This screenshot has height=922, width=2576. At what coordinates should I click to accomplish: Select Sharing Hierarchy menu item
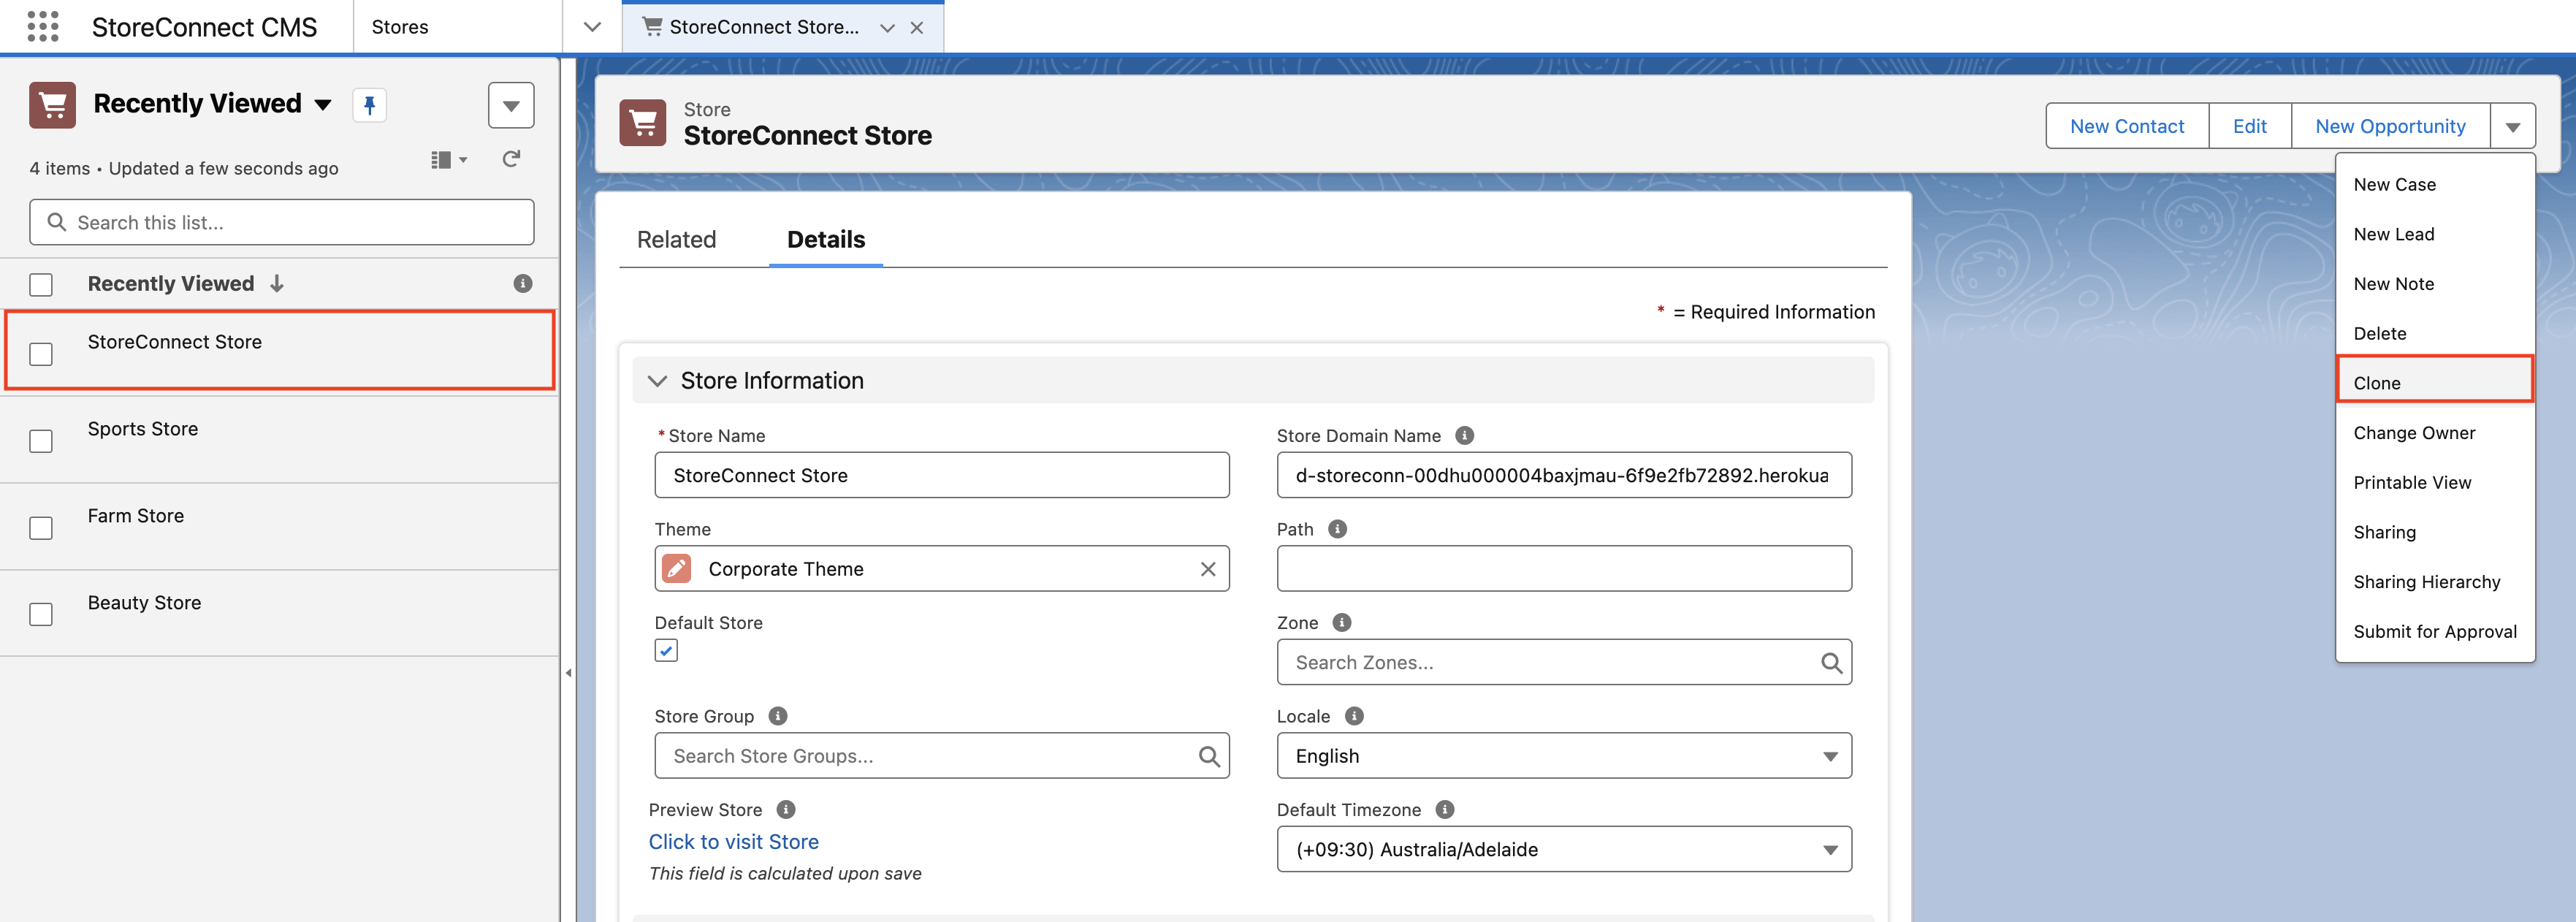point(2435,582)
